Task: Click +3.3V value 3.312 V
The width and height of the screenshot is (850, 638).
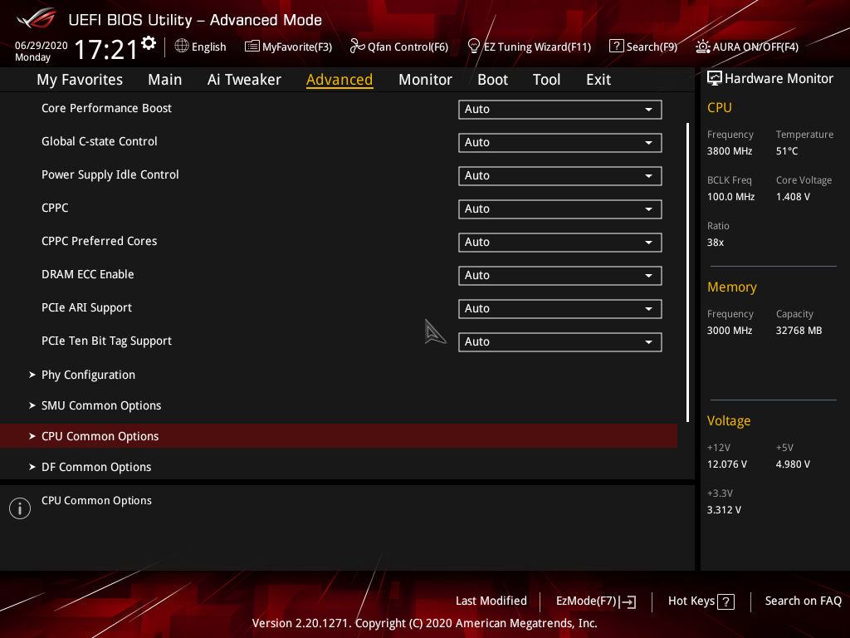Action: pos(724,510)
